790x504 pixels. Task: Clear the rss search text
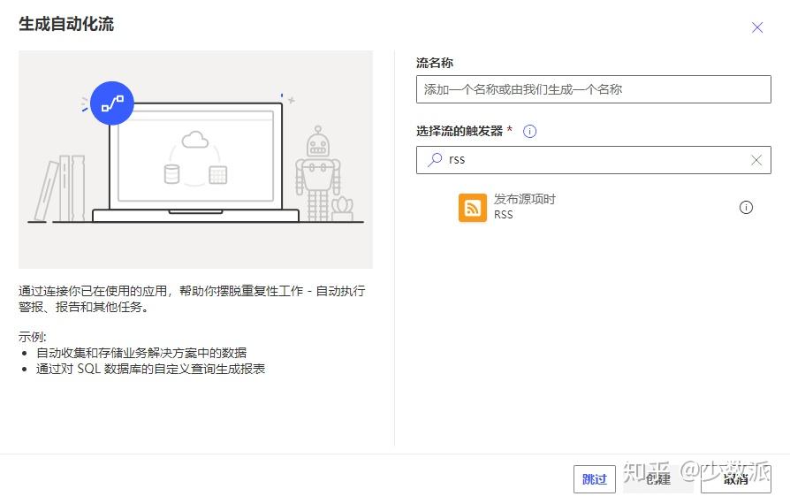(756, 160)
